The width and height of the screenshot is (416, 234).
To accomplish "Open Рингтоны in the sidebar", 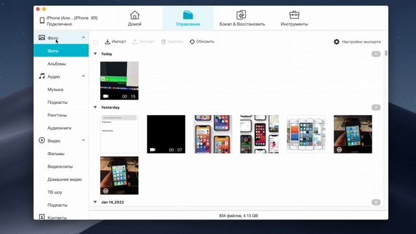I will [57, 115].
